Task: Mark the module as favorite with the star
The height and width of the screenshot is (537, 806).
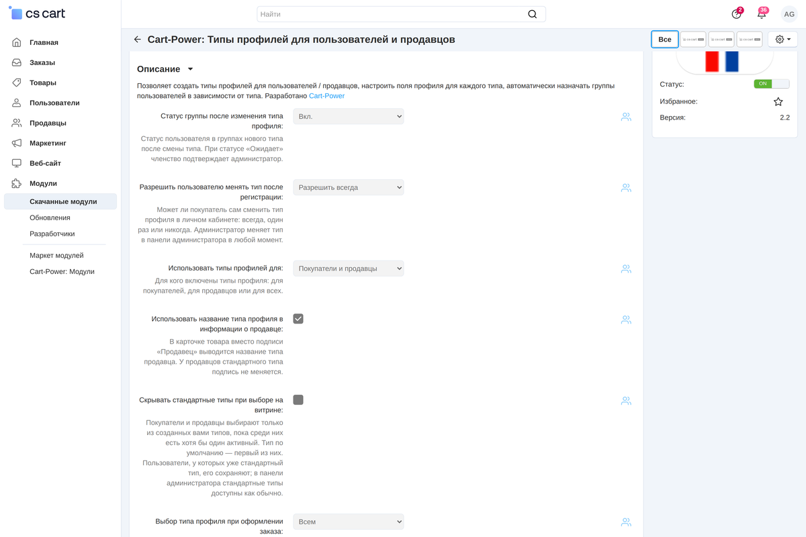Action: click(778, 102)
